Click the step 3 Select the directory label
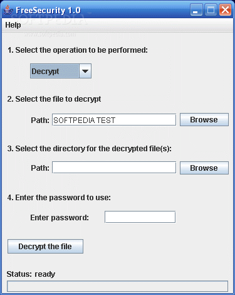 click(90, 149)
